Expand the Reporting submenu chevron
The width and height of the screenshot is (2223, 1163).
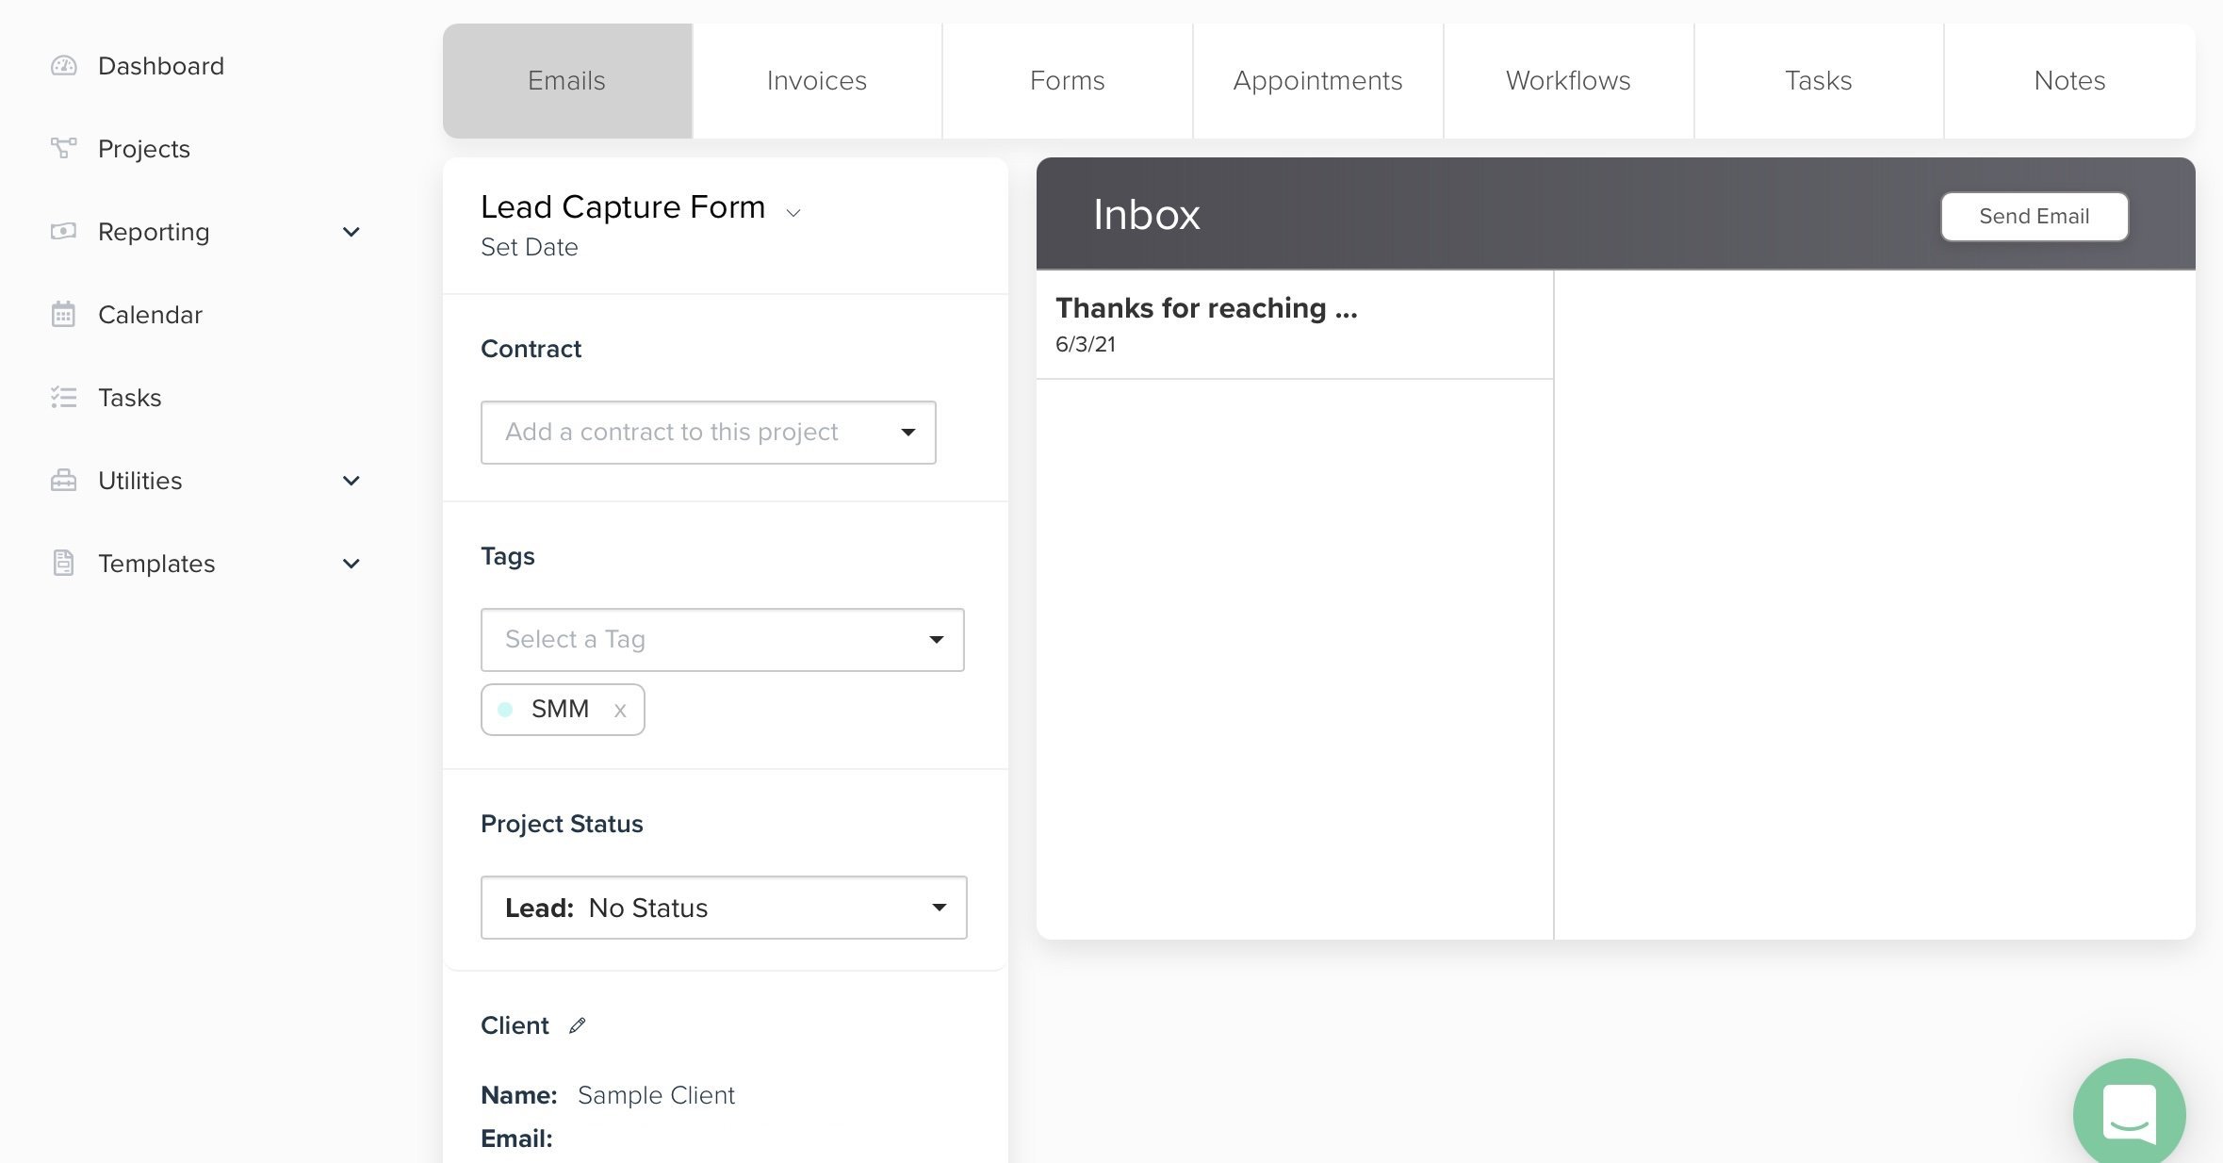[351, 232]
